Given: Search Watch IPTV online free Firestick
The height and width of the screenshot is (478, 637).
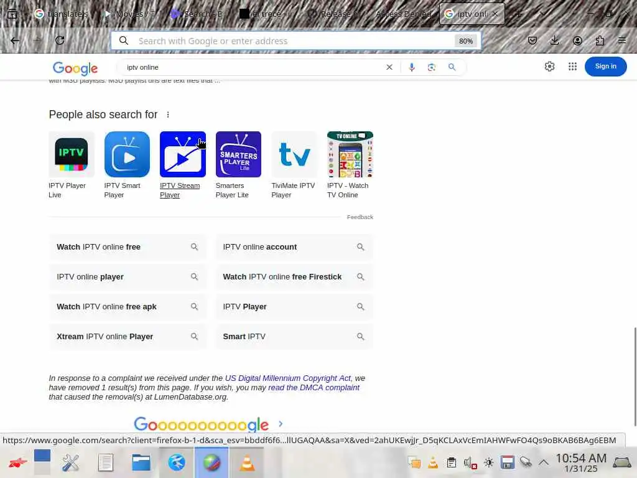Looking at the screenshot, I should 294,277.
